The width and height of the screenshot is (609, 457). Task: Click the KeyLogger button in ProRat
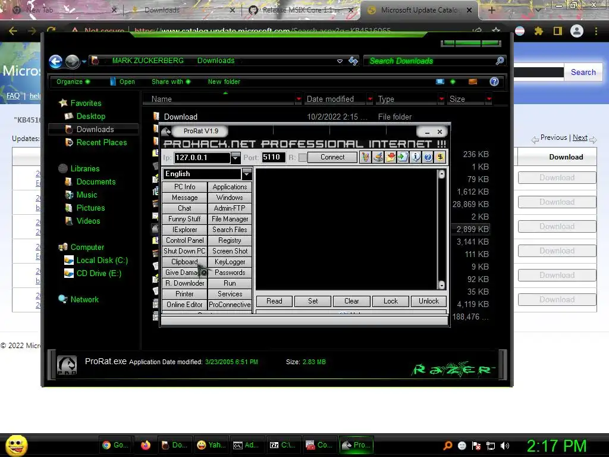[x=230, y=262]
